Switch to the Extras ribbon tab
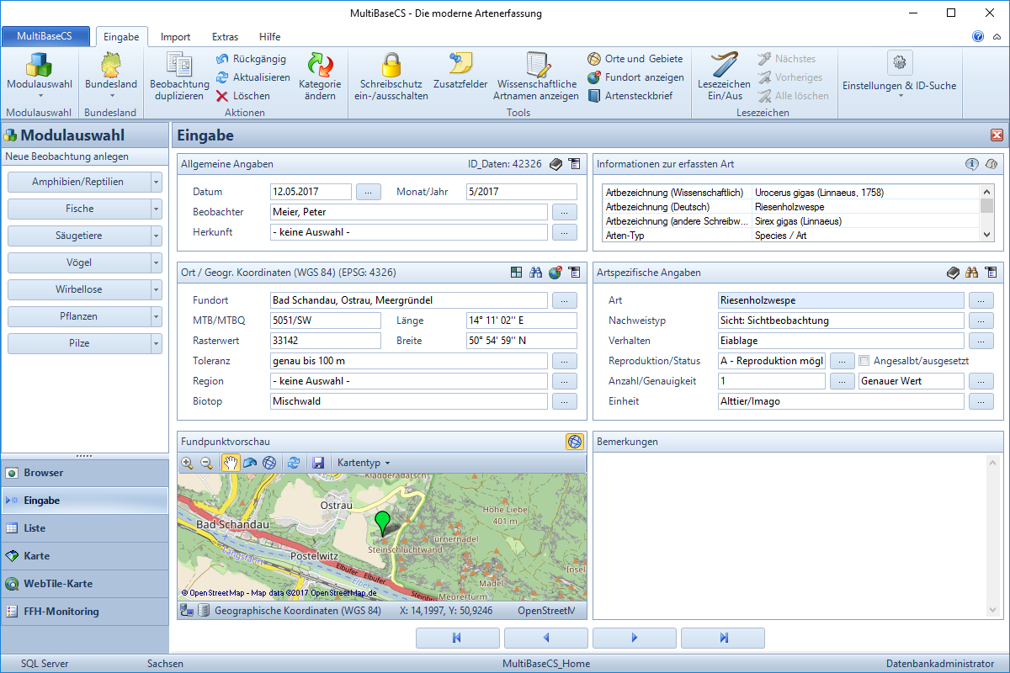 [x=225, y=37]
